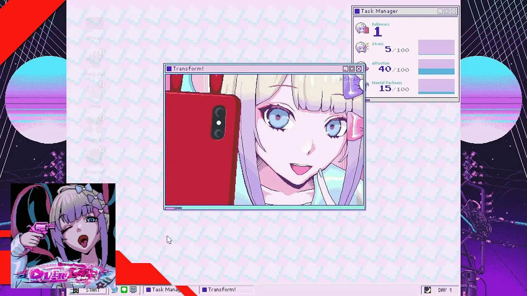The image size is (527, 296).
Task: Maximize the Task Manager window
Action: [446, 12]
